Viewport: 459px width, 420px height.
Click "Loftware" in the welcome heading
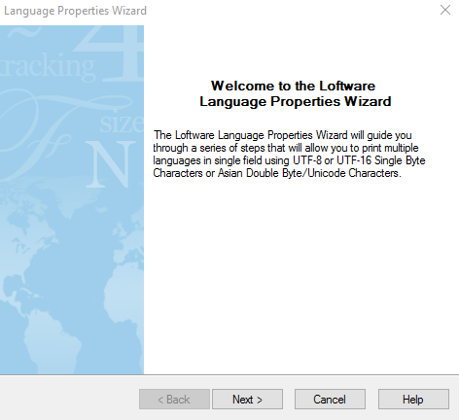[347, 86]
